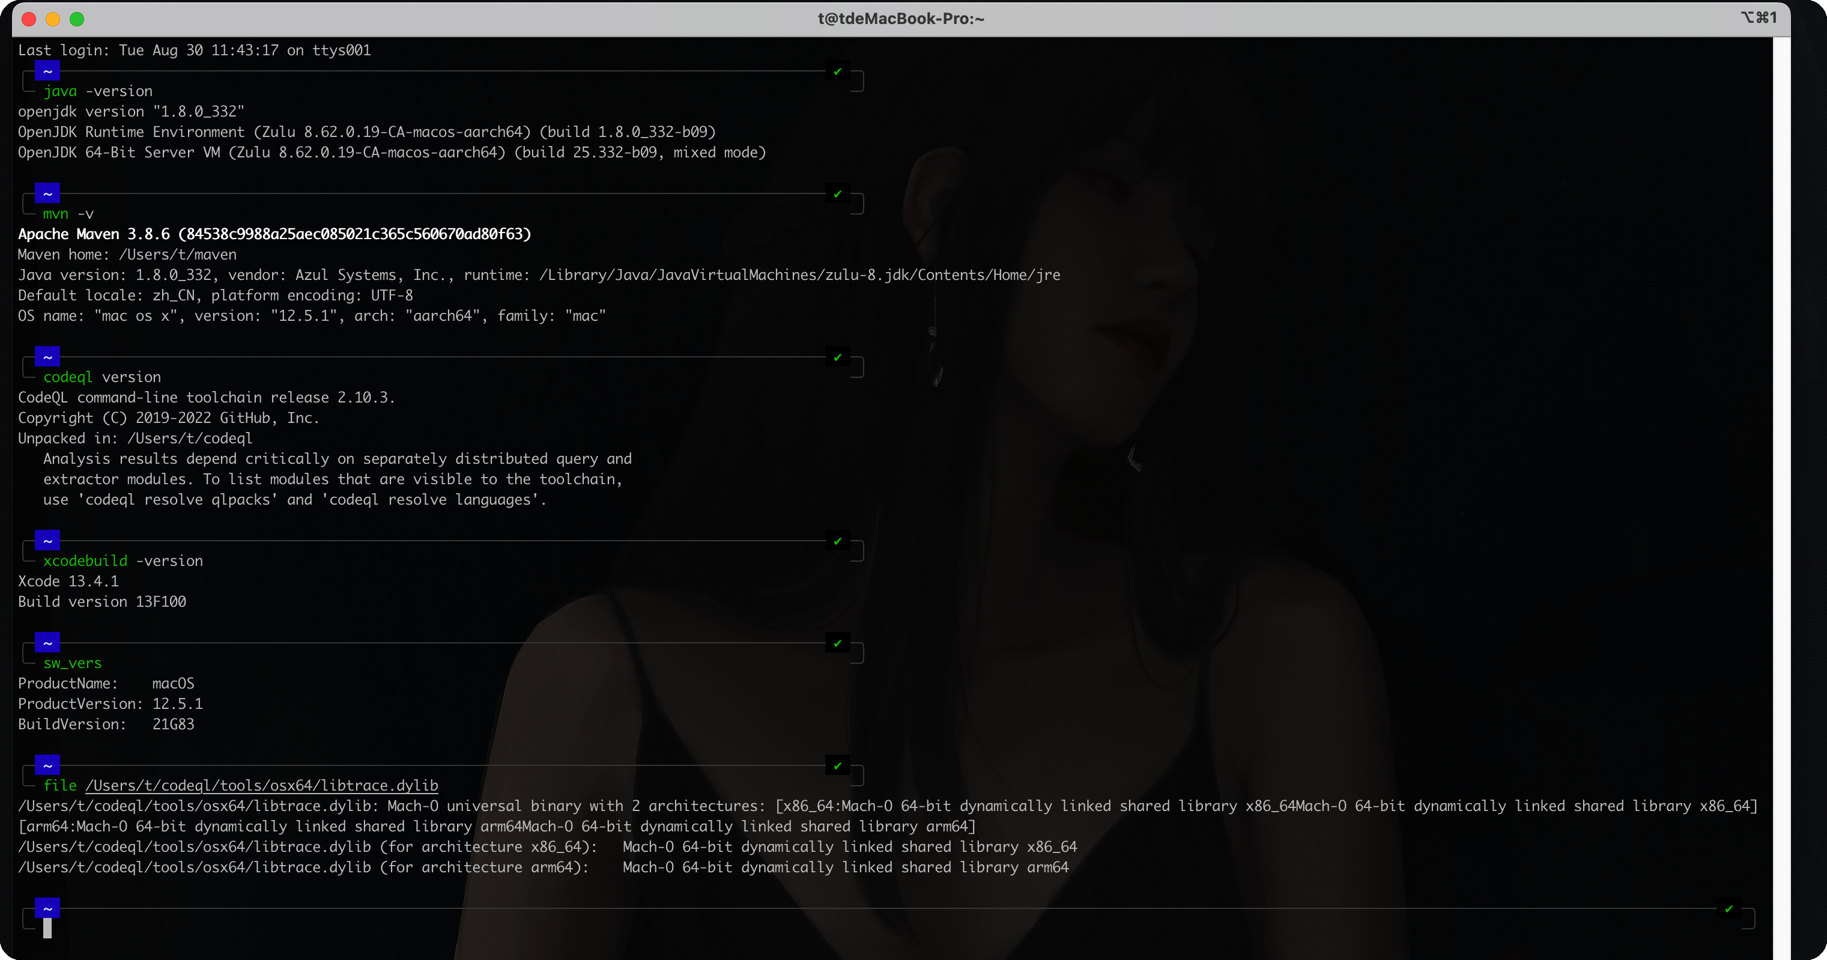
Task: Click the 'Unpacked in: /Users/t/codeql' line
Action: (x=136, y=439)
